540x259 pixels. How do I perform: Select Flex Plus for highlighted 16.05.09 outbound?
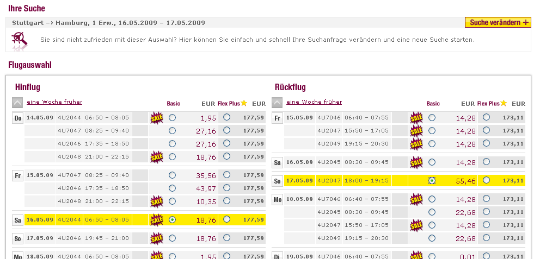pos(226,219)
